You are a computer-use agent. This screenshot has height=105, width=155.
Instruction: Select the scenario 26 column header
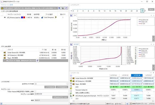[137, 75]
